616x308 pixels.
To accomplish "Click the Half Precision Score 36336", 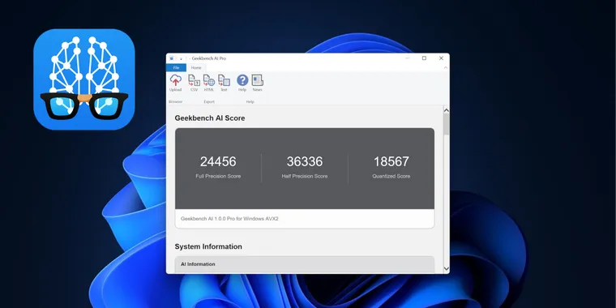I will click(x=305, y=161).
